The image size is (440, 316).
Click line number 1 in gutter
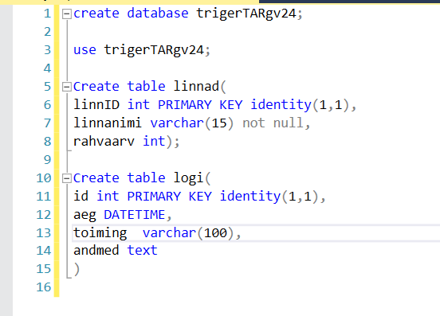(x=47, y=14)
